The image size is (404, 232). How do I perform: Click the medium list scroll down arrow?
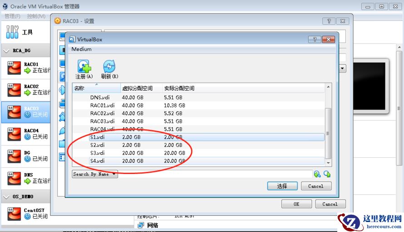click(x=328, y=163)
